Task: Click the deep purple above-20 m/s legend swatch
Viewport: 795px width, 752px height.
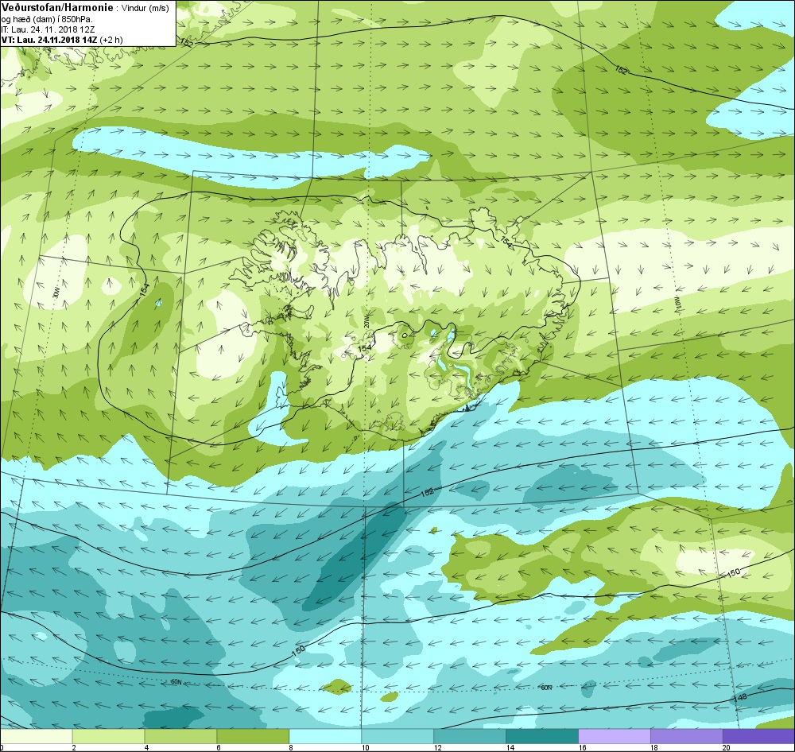Action: (758, 736)
